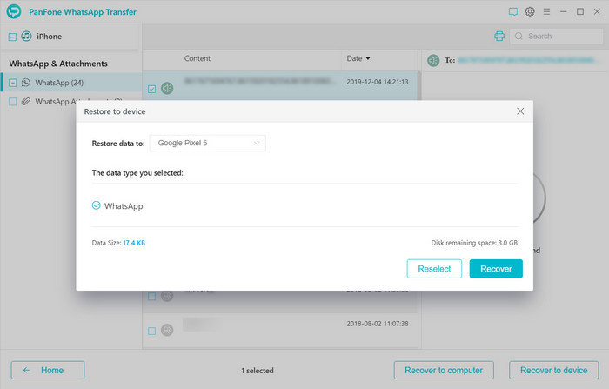Viewport: 609px width, 389px height.
Task: Minimize the PanFone window
Action: point(563,11)
